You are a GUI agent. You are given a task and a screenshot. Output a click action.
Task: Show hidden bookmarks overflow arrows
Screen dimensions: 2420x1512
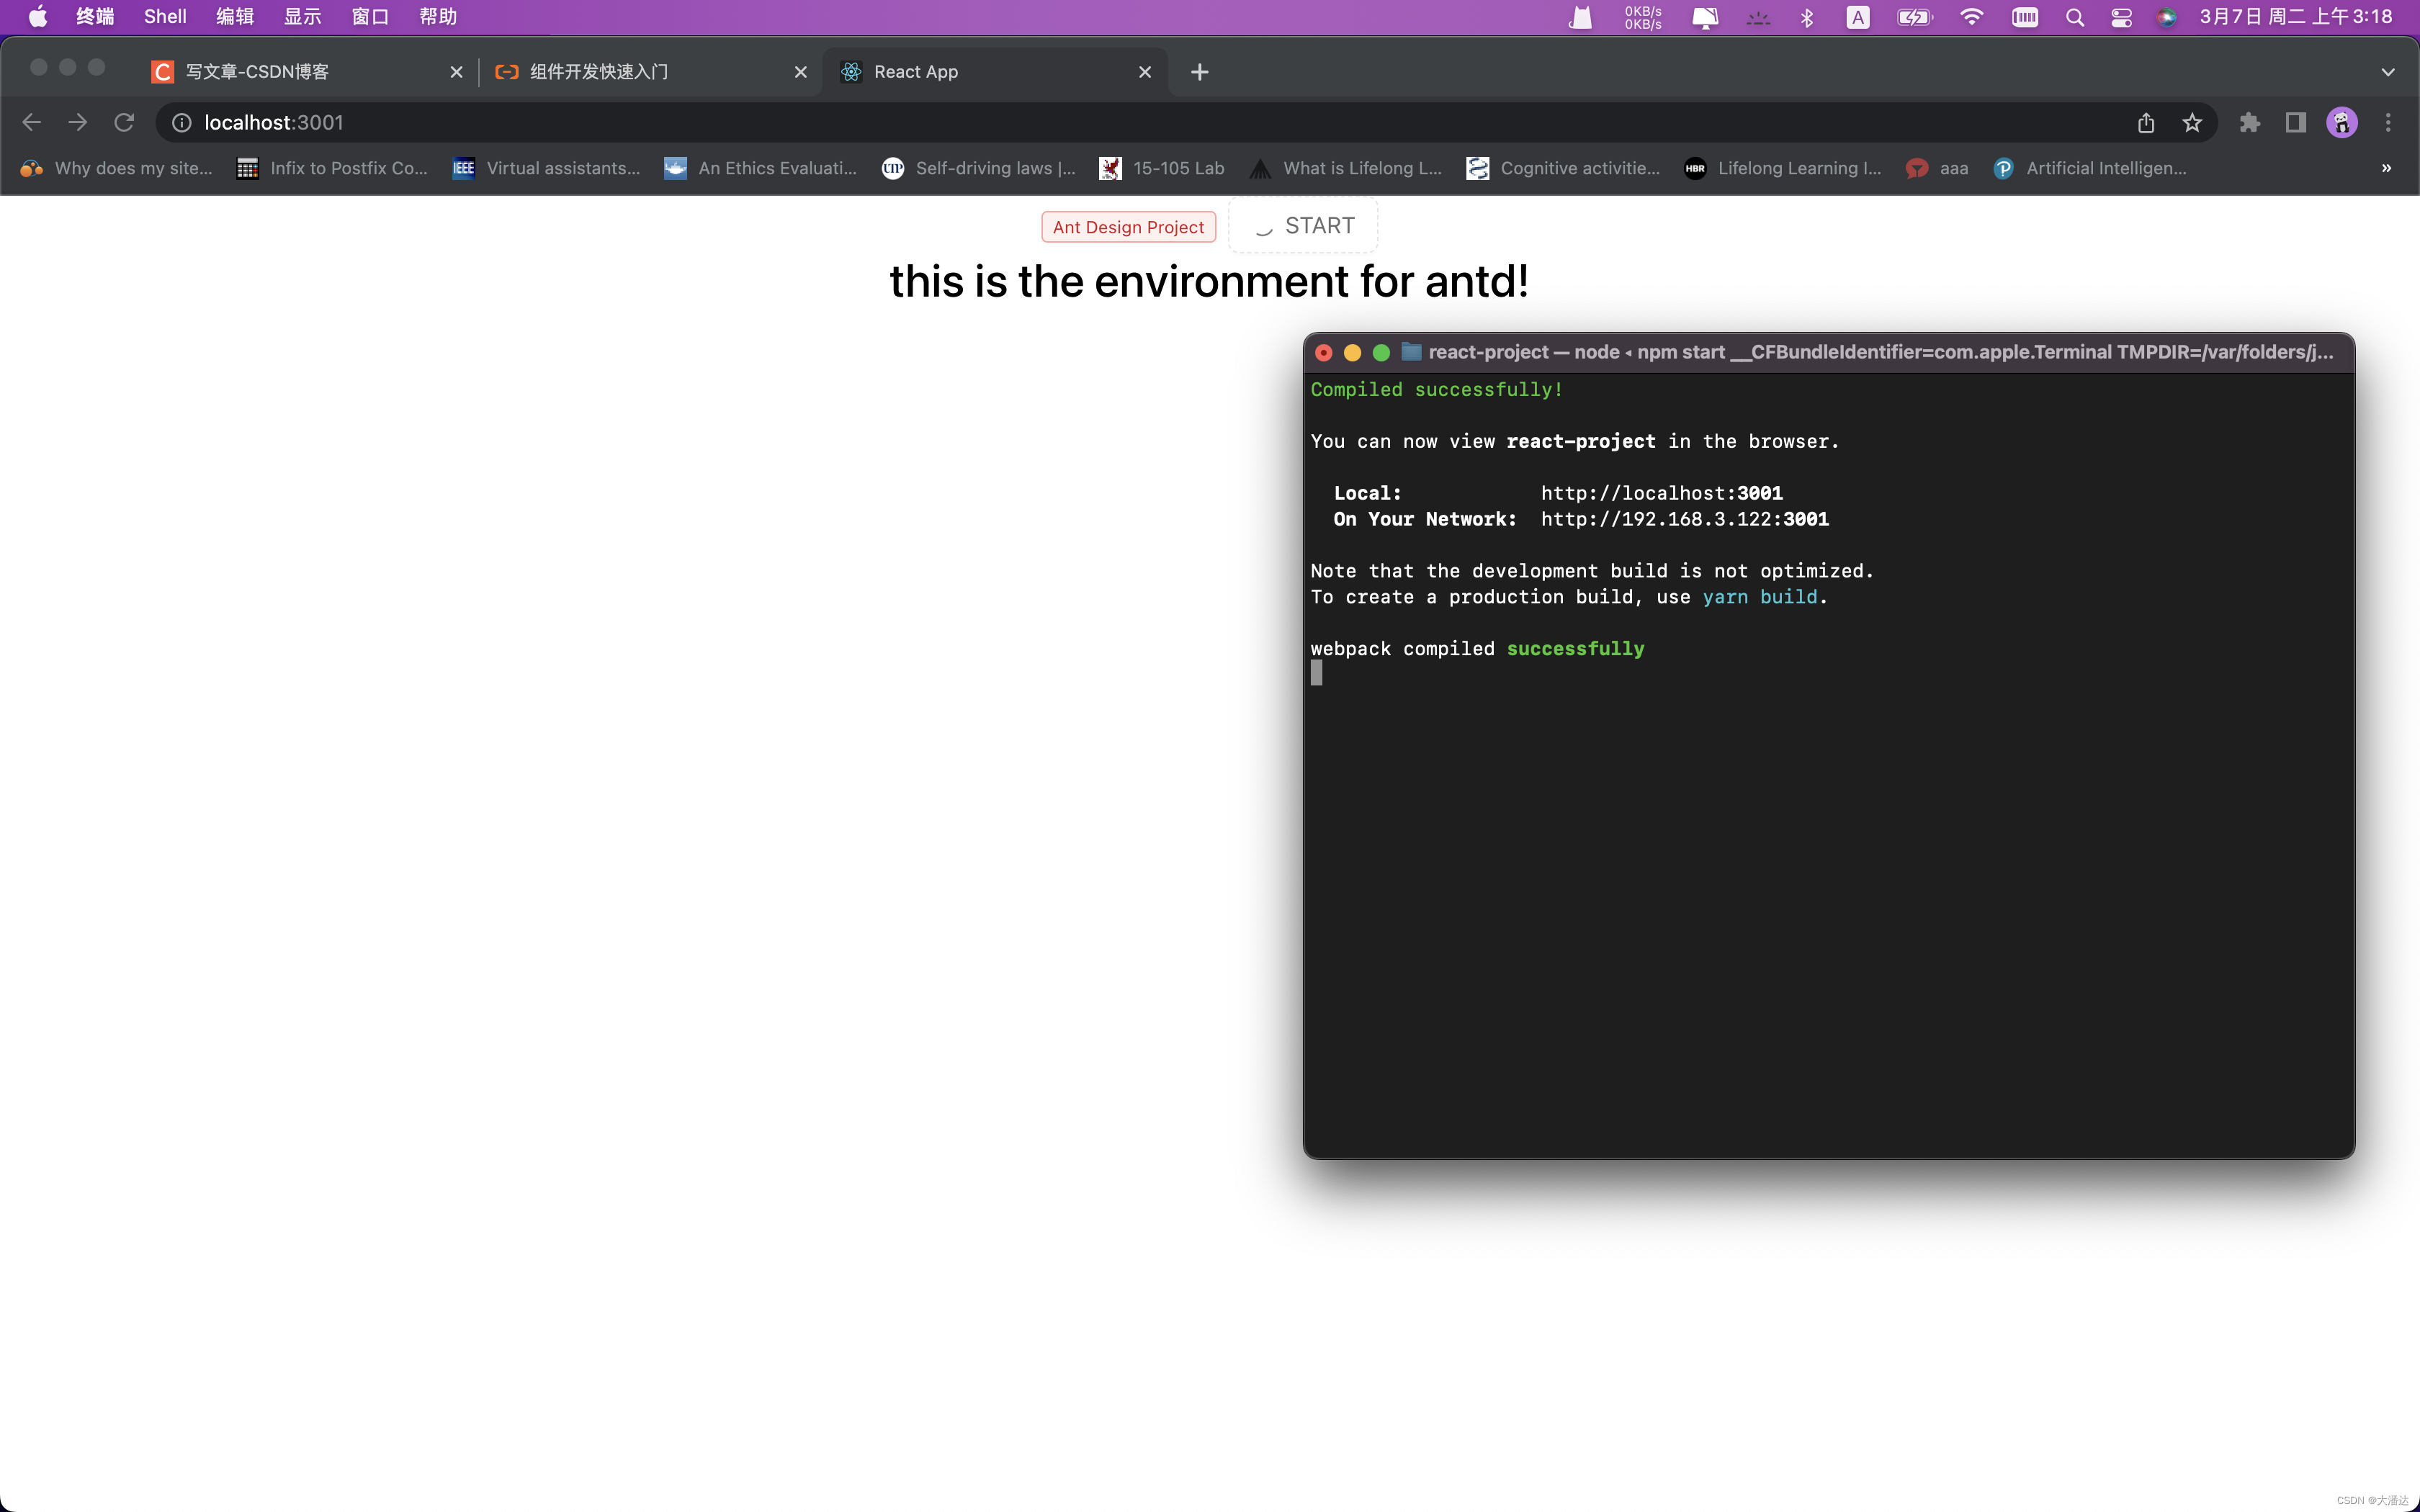point(2386,168)
